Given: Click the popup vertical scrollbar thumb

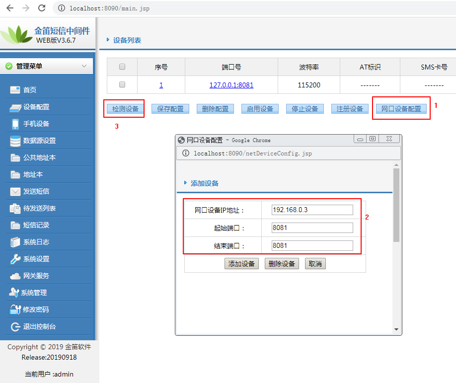Looking at the screenshot, I should pyautogui.click(x=396, y=204).
